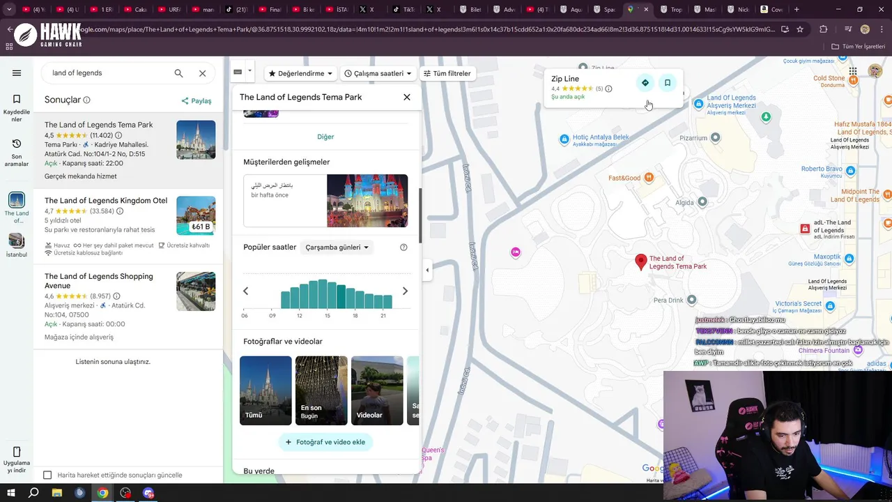Open the map layer type dropdown arrow

coord(249,71)
